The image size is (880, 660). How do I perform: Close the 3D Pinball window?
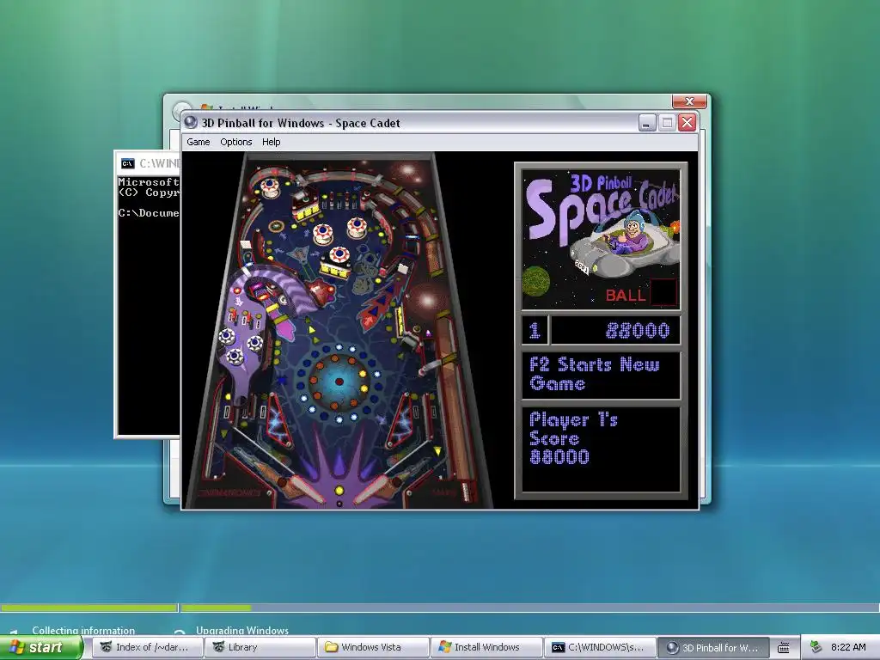(x=687, y=123)
